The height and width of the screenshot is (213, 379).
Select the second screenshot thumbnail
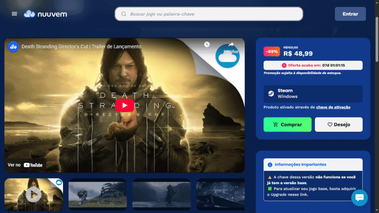tap(98, 195)
